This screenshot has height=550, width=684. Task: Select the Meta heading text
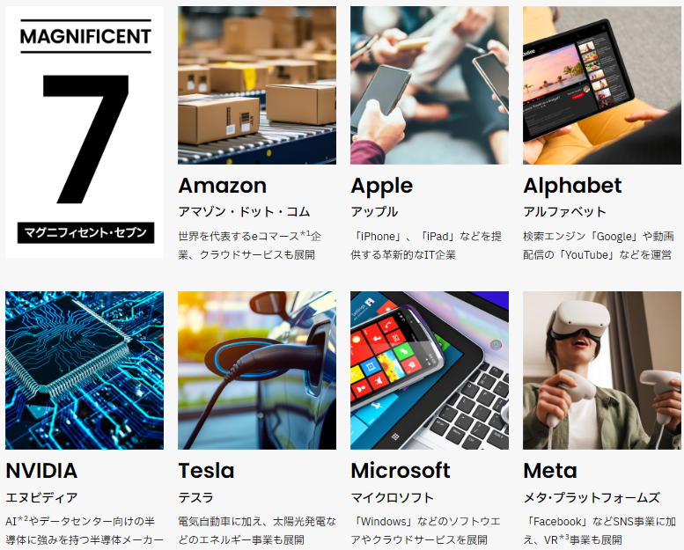tap(550, 471)
